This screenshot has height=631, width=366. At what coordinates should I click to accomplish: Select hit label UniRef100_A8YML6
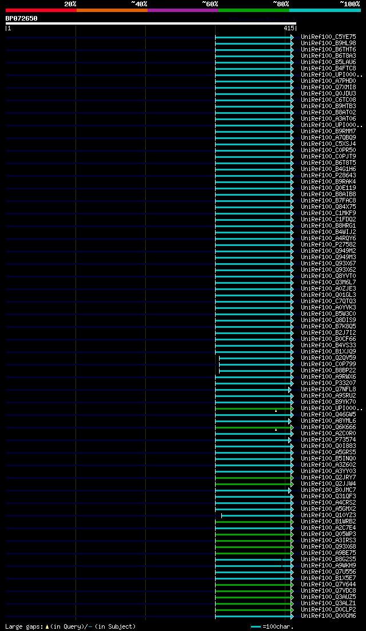[x=328, y=420]
